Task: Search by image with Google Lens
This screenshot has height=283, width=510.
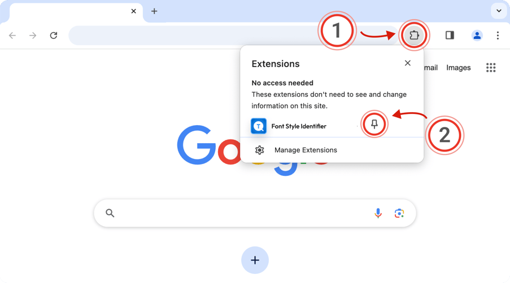Action: [x=399, y=213]
